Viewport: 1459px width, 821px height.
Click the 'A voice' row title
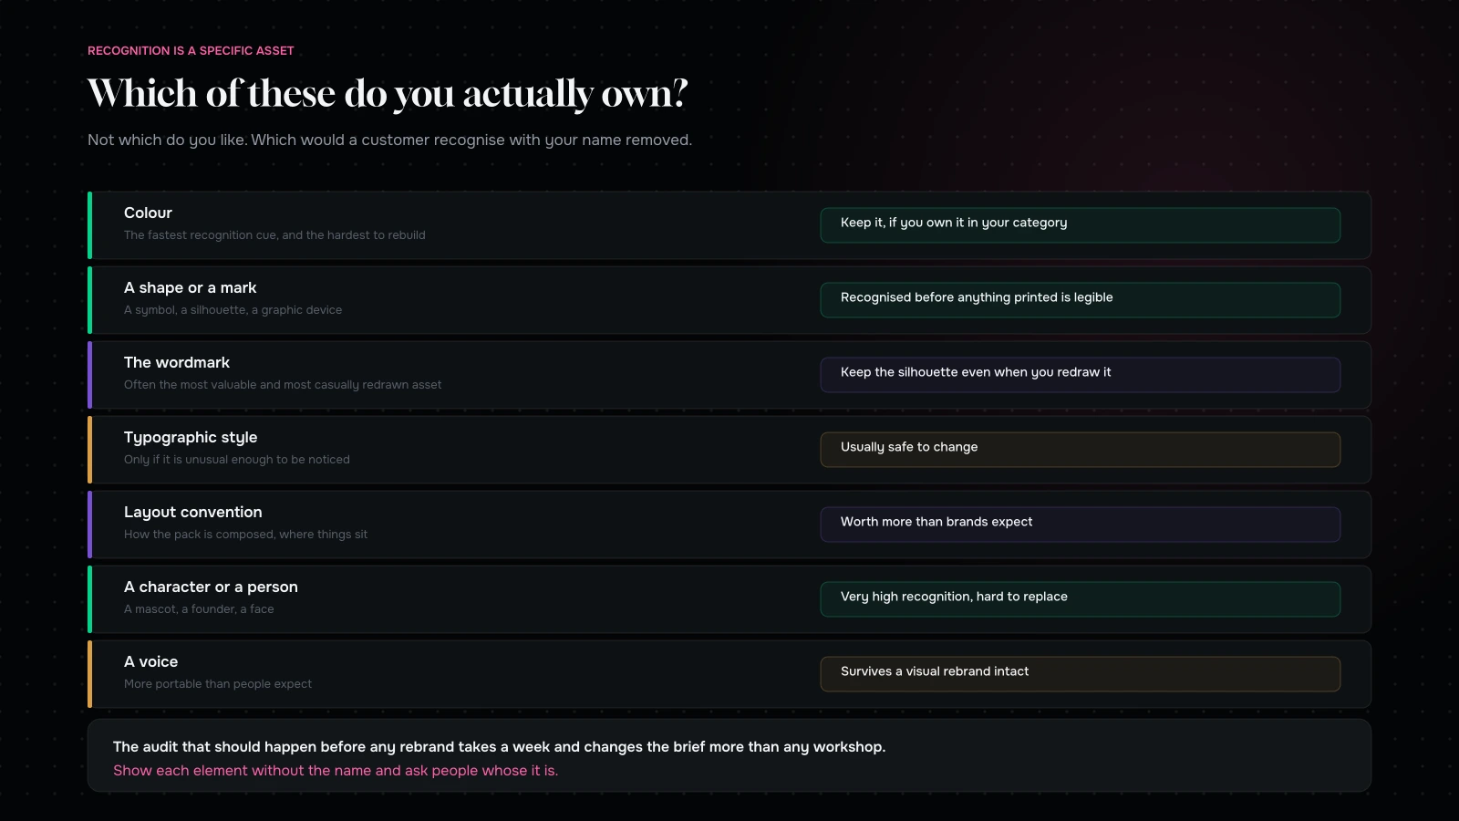(x=150, y=661)
